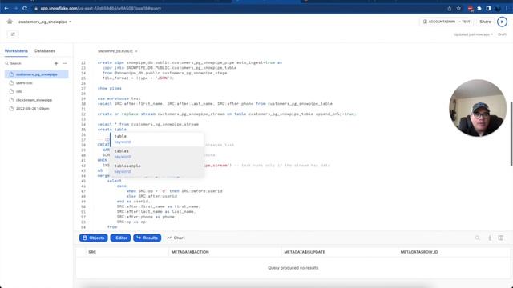
Task: Toggle the Editor panel button
Action: pyautogui.click(x=120, y=238)
